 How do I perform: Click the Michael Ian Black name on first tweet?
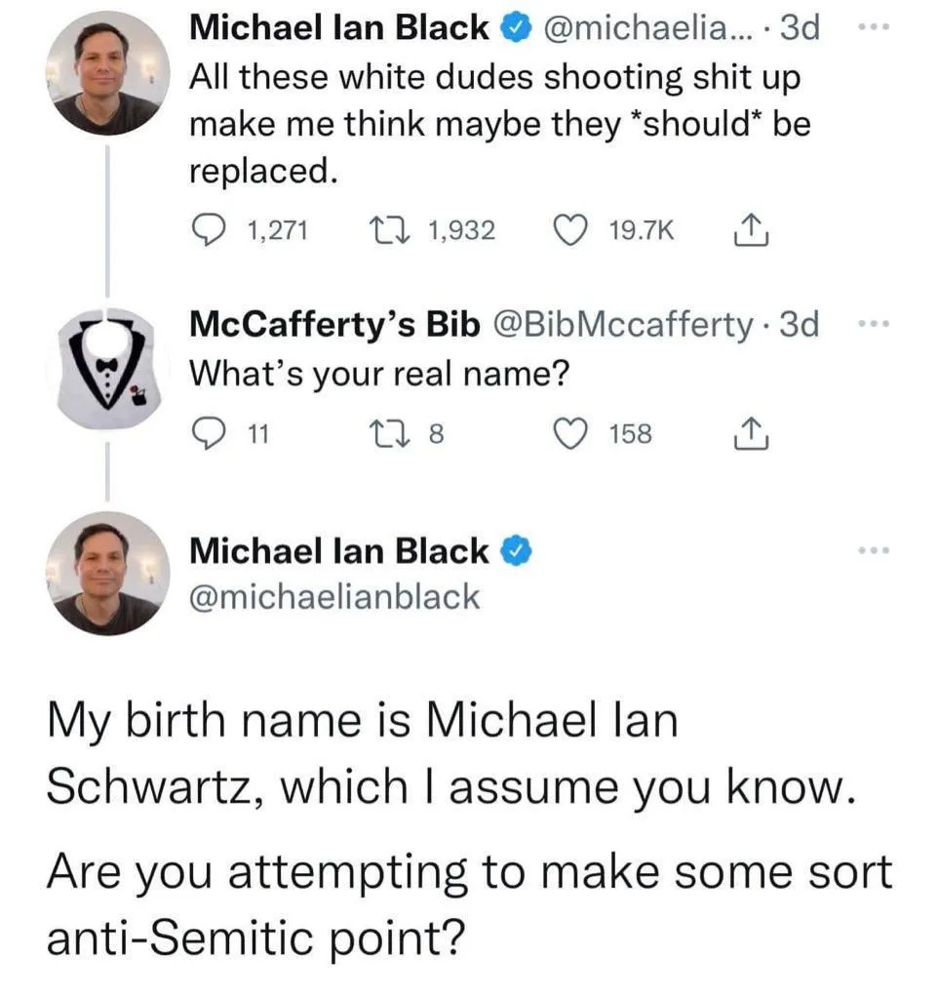pyautogui.click(x=338, y=28)
